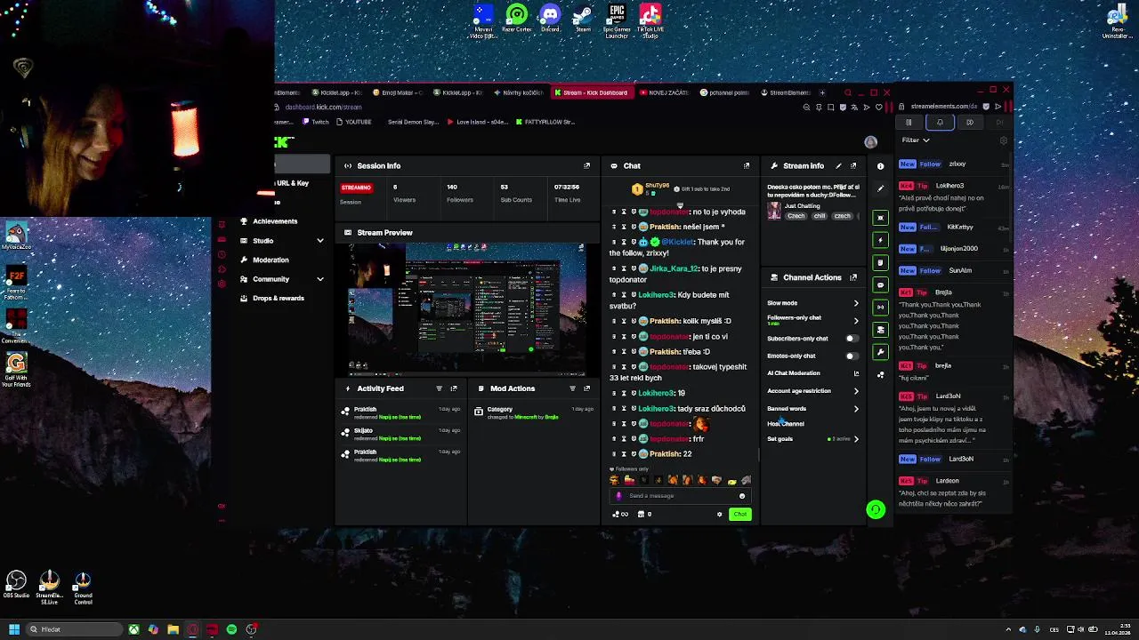Open StreamElements activity feed settings gear
The height and width of the screenshot is (640, 1139).
click(x=1004, y=140)
